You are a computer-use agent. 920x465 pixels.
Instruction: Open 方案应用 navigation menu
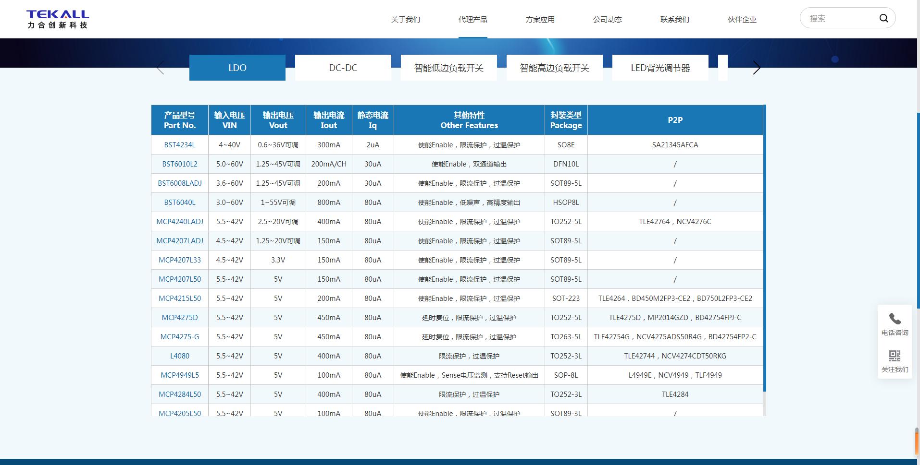point(540,19)
